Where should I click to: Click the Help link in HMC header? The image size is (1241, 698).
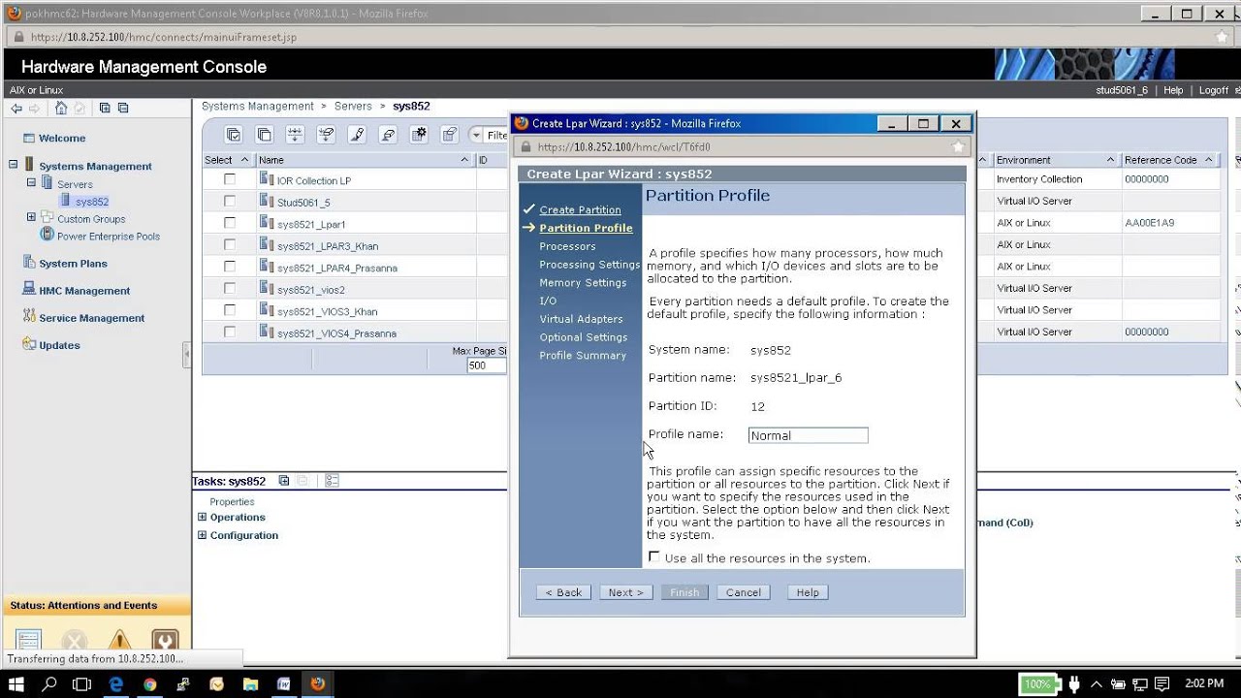pyautogui.click(x=1173, y=90)
